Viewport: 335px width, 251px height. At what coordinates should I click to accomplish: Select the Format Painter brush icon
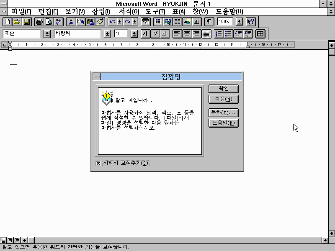[100, 22]
